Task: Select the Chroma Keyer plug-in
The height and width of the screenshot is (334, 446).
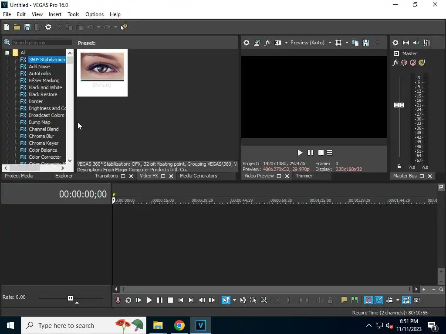Action: (x=43, y=143)
